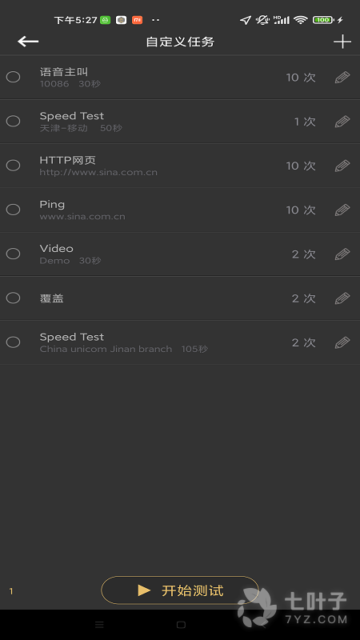This screenshot has width=360, height=640.
Task: Select the 语音主叫 radio button
Action: (x=13, y=77)
